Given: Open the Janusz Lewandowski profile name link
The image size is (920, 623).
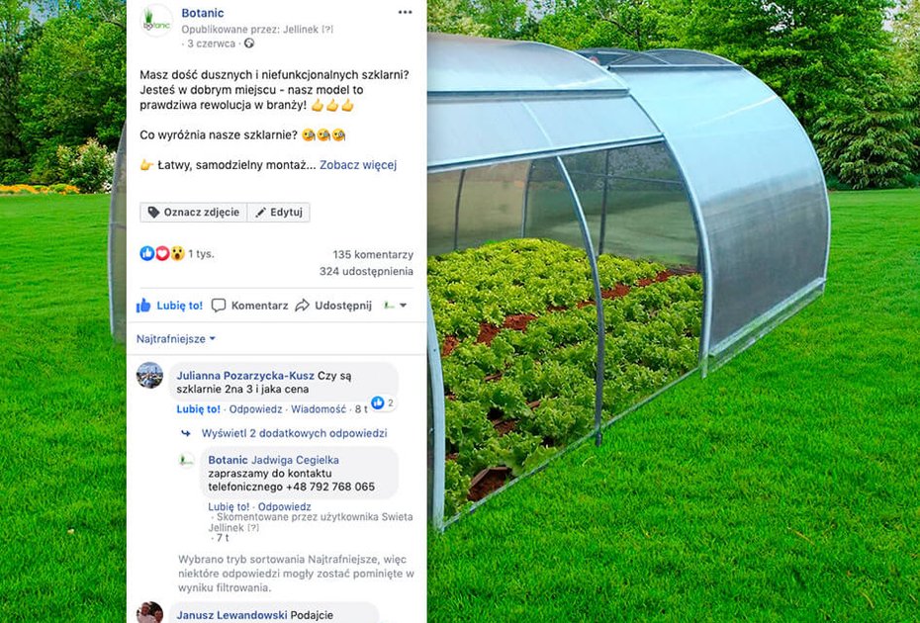Looking at the screenshot, I should 231,615.
